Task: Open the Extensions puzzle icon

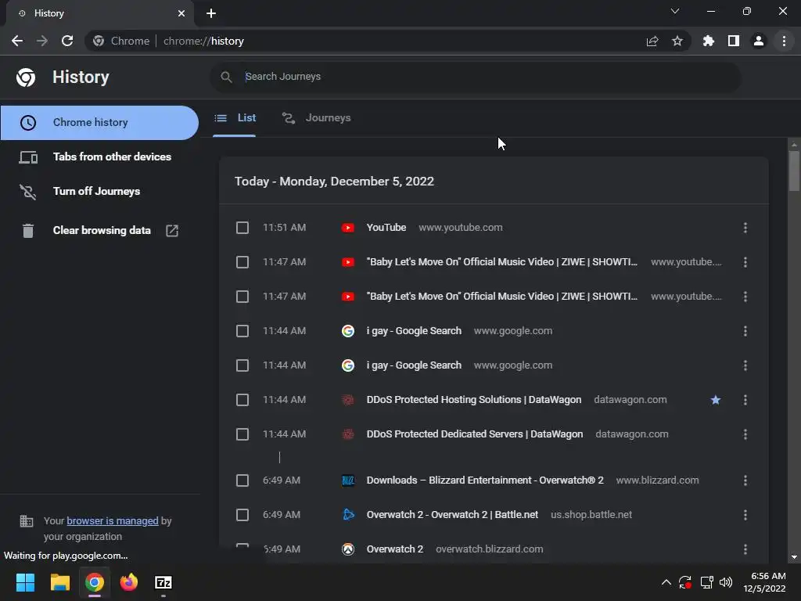Action: [709, 41]
